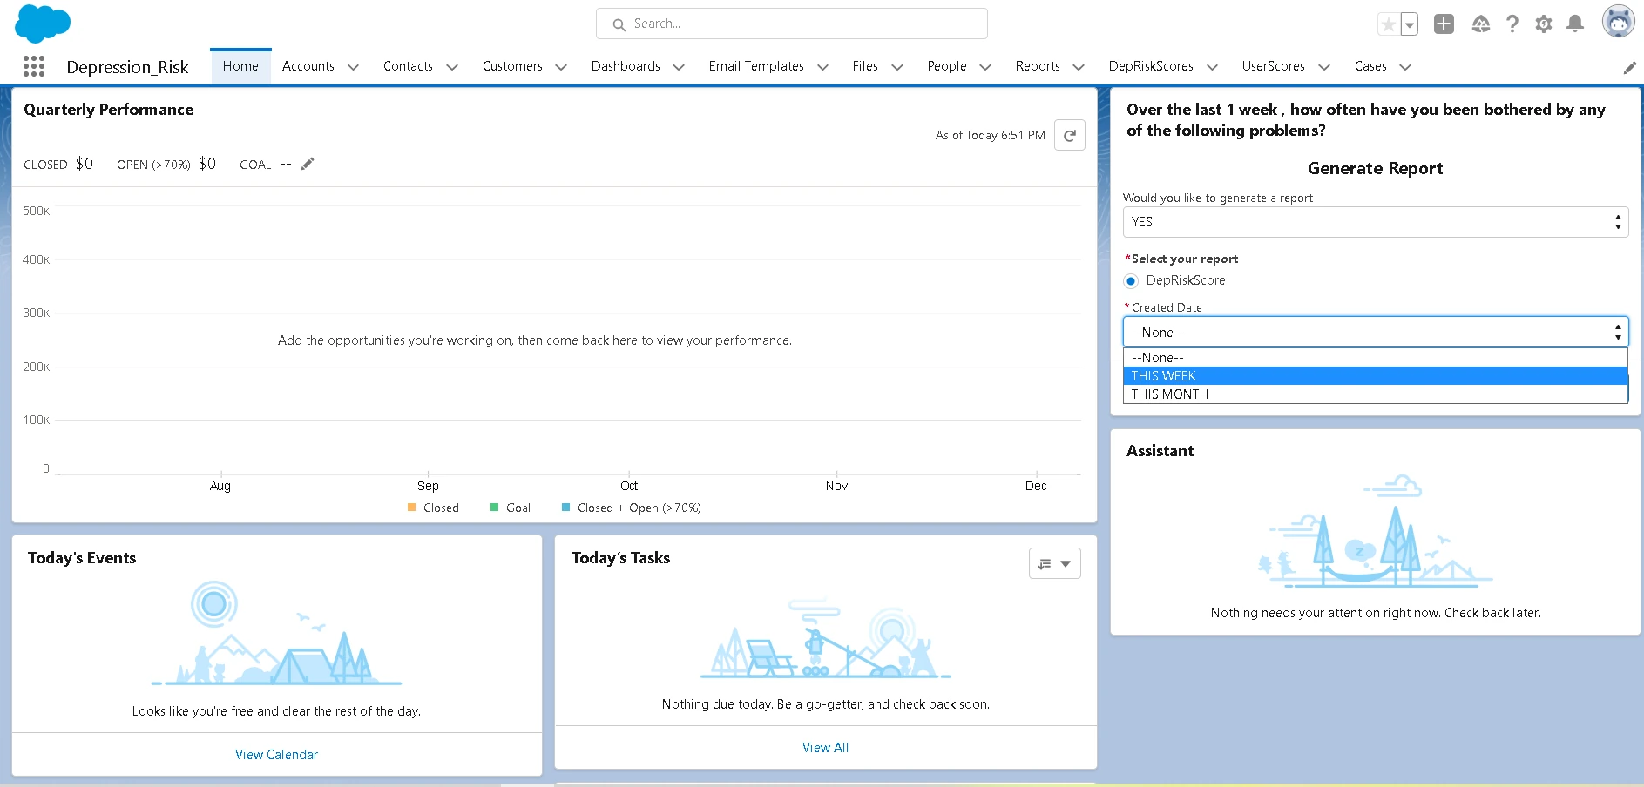The width and height of the screenshot is (1644, 787).
Task: Expand the Contacts tab chevron menu
Action: (x=451, y=67)
